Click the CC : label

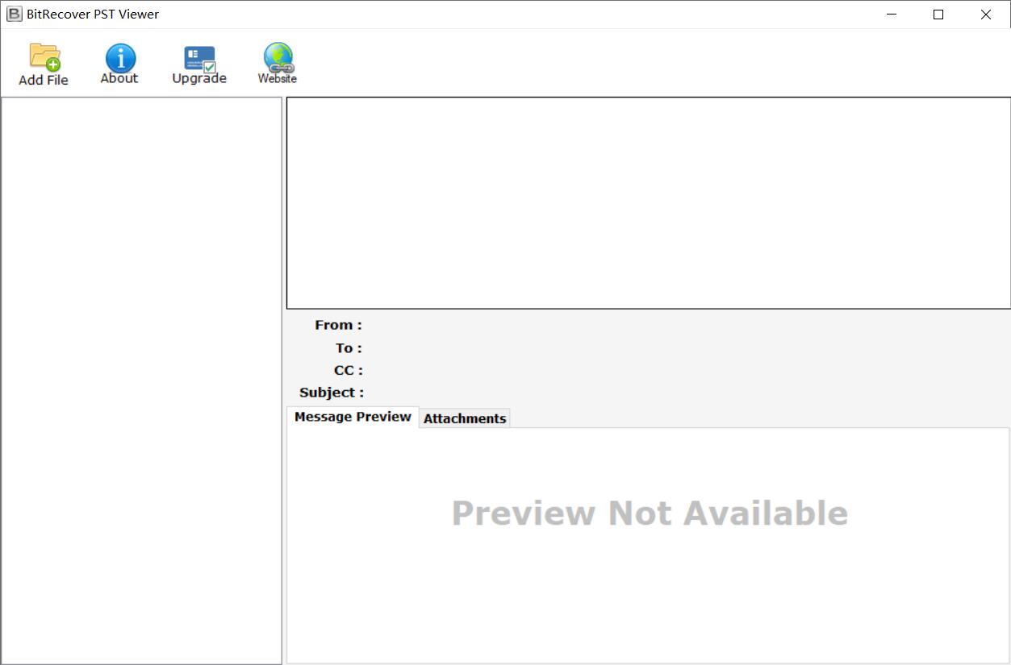(348, 371)
